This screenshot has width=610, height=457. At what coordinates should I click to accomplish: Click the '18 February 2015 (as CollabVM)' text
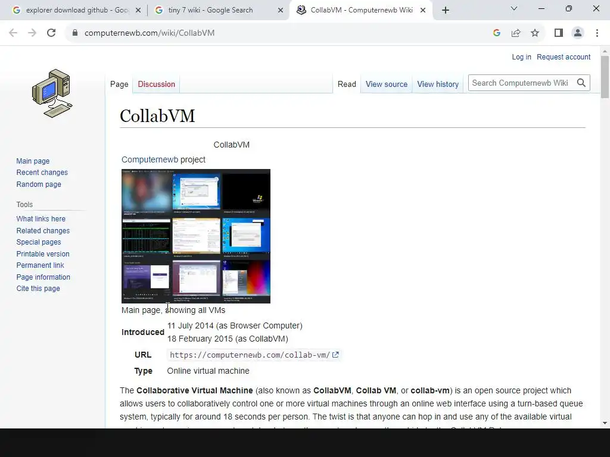click(228, 339)
